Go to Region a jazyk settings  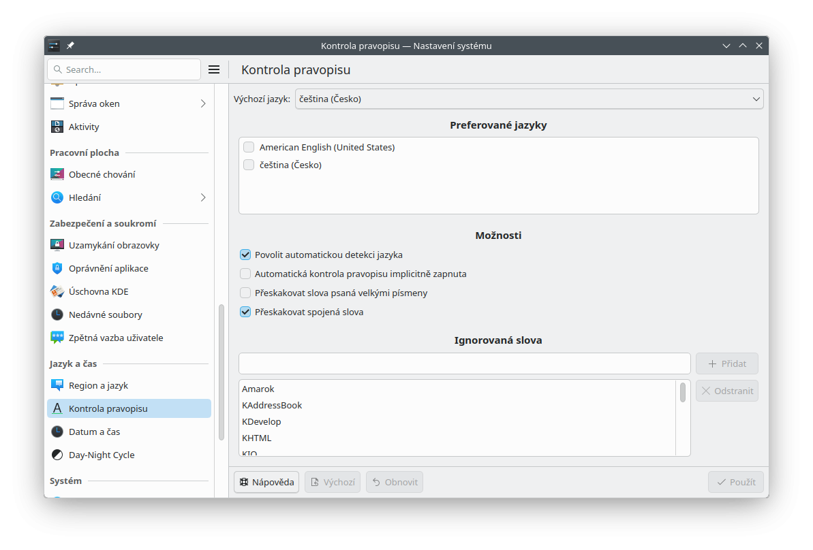[x=98, y=385]
